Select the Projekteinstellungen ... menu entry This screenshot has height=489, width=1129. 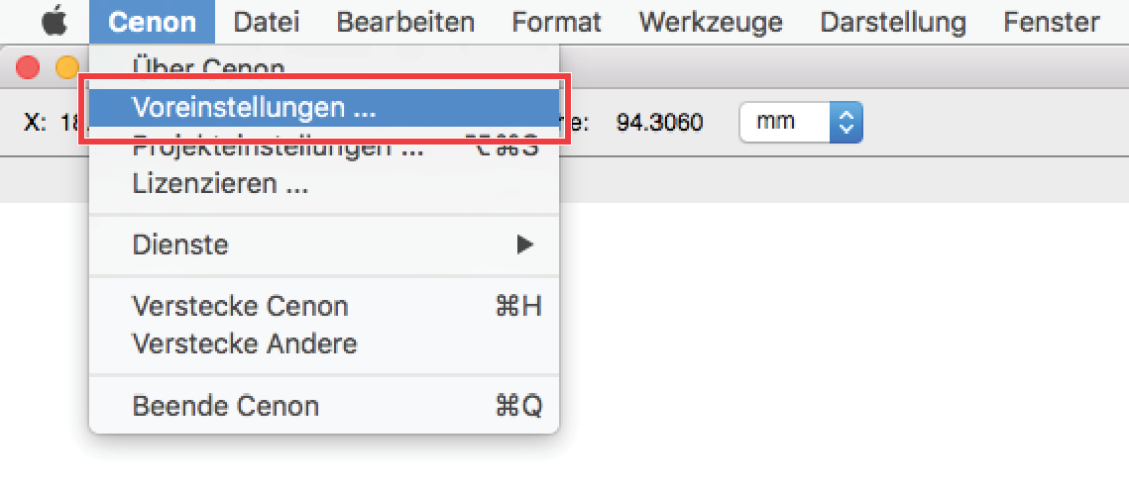pos(324,147)
